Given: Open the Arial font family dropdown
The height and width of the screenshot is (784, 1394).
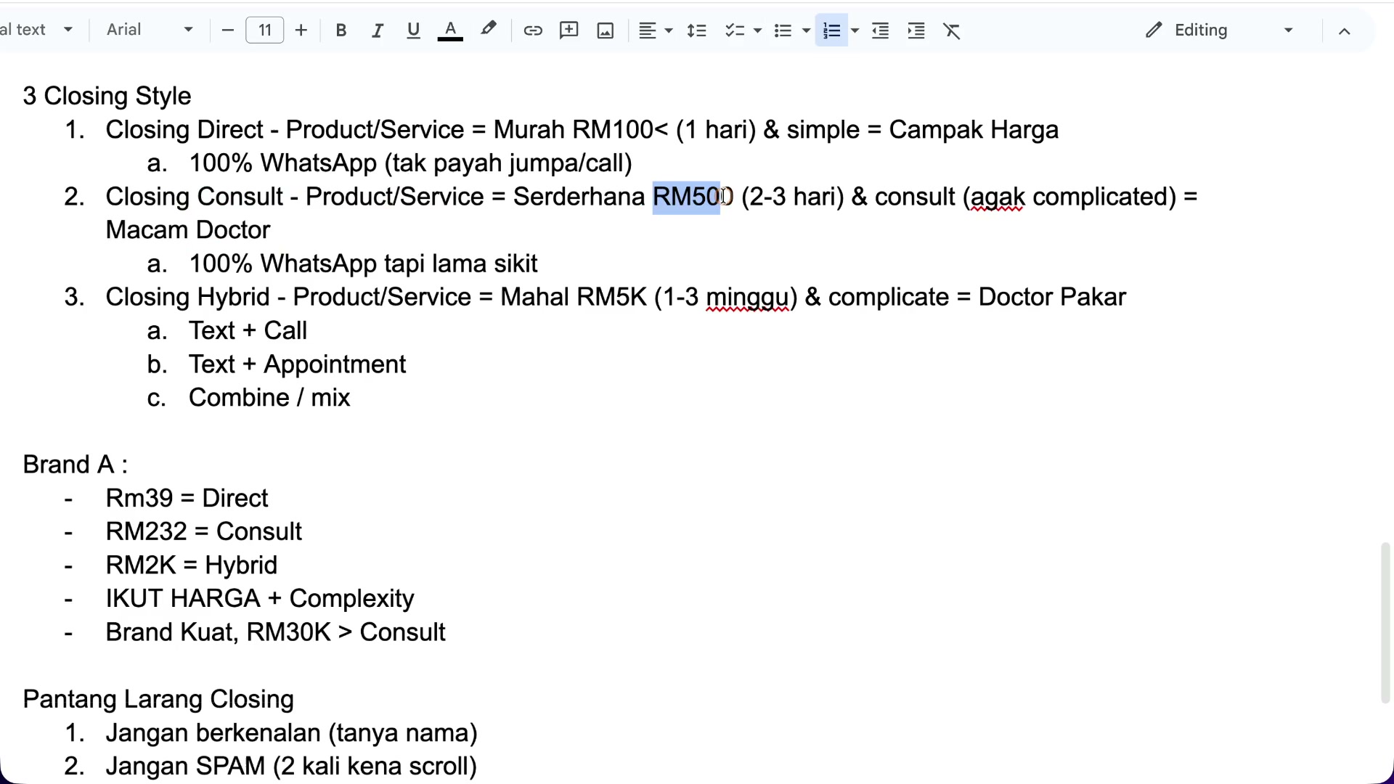Looking at the screenshot, I should click(150, 30).
